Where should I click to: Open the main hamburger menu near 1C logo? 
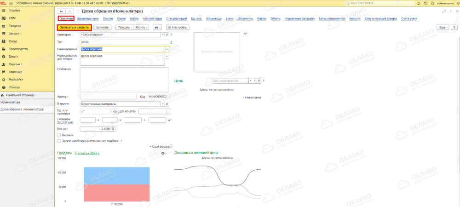pyautogui.click(x=11, y=3)
